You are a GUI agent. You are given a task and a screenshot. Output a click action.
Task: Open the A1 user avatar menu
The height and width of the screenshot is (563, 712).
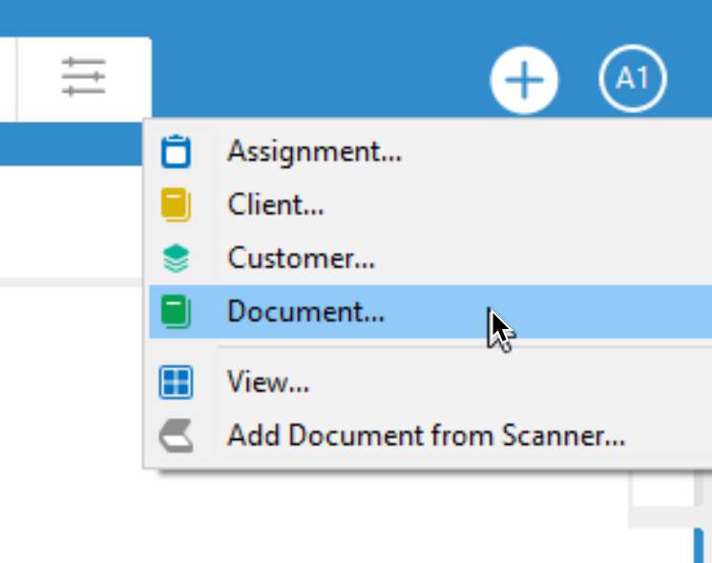[633, 78]
